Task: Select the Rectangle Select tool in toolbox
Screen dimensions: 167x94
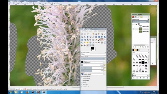Action: (82, 34)
